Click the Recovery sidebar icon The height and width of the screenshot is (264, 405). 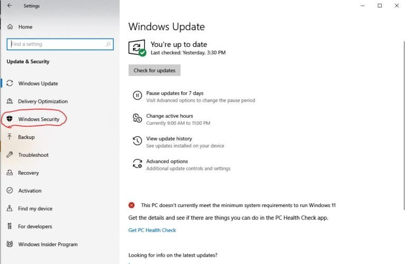click(9, 173)
